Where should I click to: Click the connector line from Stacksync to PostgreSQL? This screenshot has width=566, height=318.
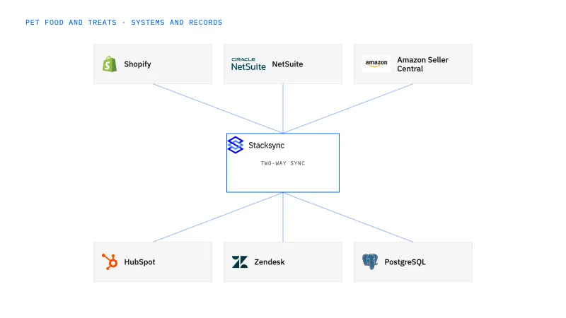coord(348,217)
